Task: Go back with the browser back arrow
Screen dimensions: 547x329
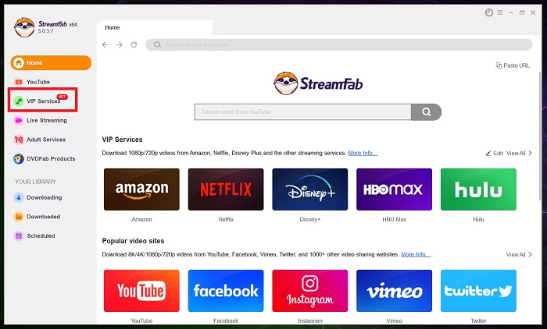Action: tap(105, 44)
